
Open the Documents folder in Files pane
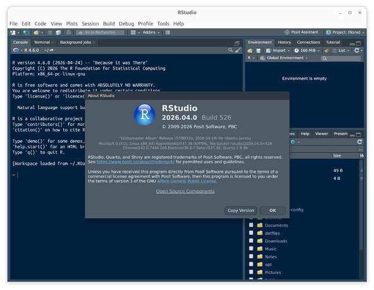pos(276,226)
